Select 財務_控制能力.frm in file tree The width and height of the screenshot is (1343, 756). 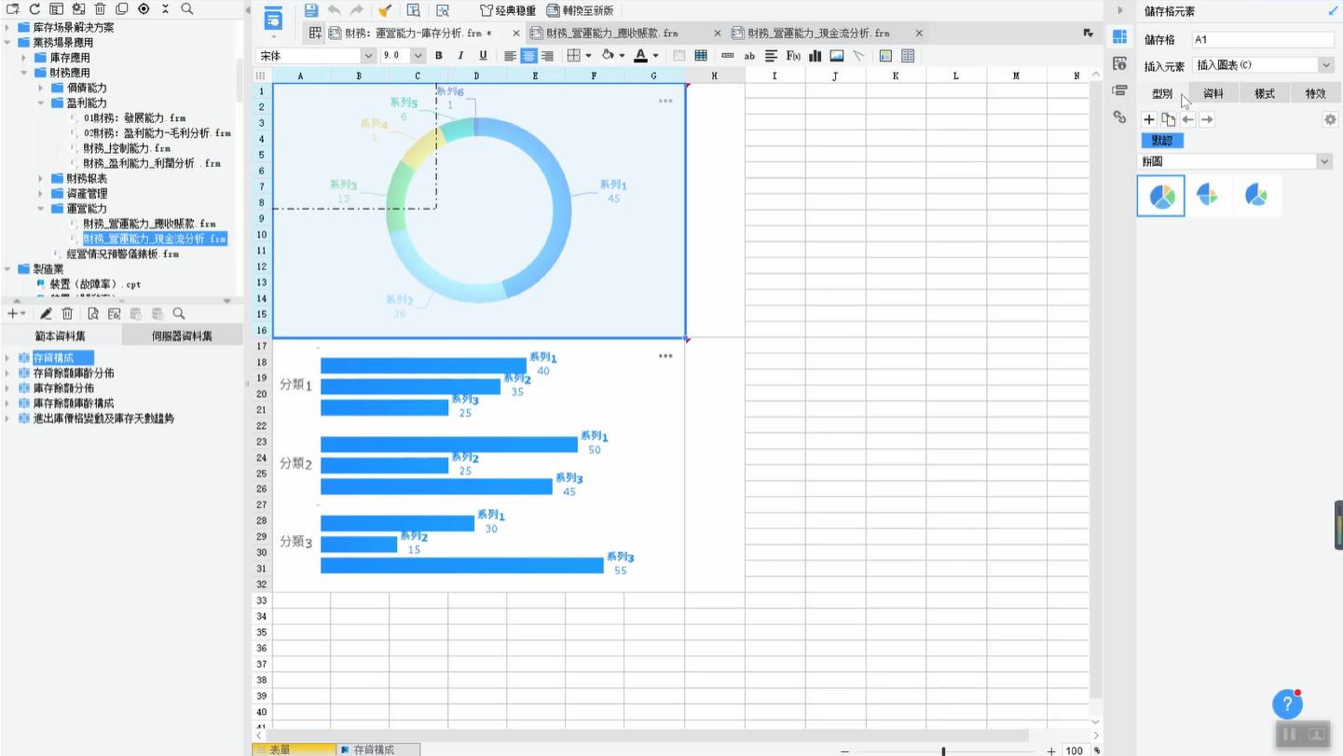click(127, 148)
